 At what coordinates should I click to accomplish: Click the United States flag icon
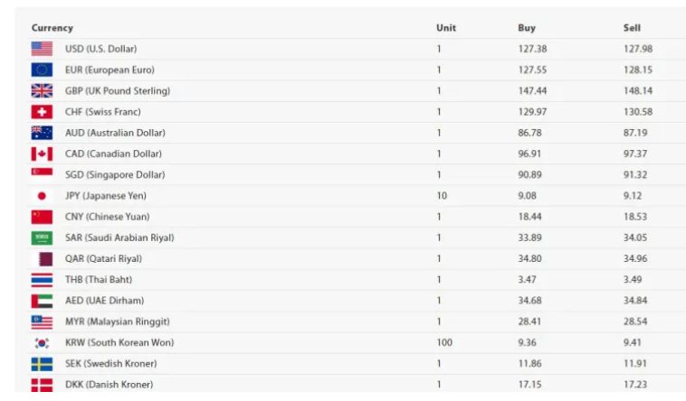(42, 49)
